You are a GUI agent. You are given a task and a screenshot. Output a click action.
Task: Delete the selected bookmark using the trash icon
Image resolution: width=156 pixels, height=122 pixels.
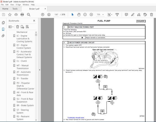click(17, 27)
